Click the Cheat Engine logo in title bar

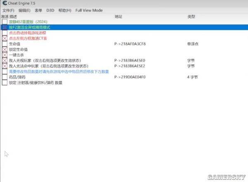click(x=5, y=3)
